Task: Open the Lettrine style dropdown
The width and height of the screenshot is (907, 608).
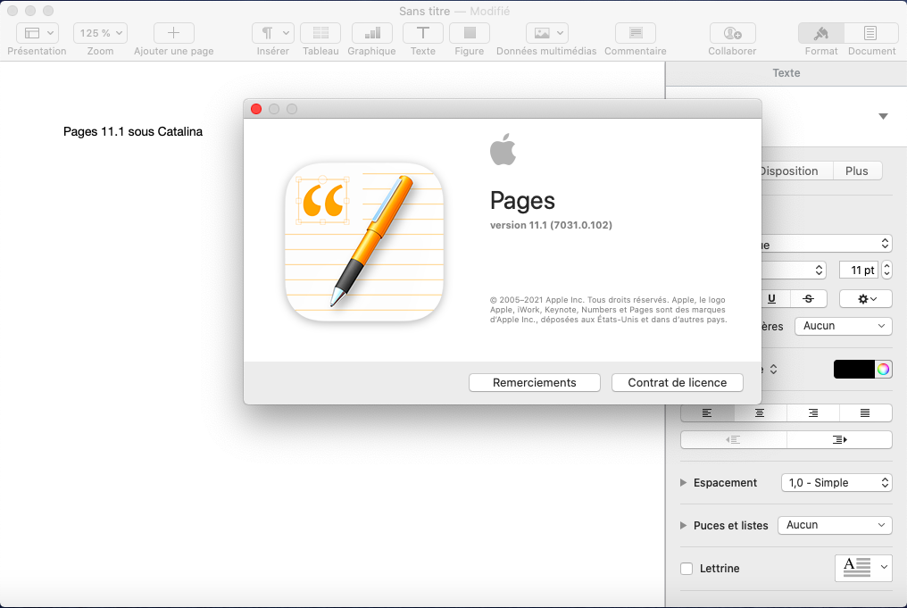Action: tap(863, 568)
